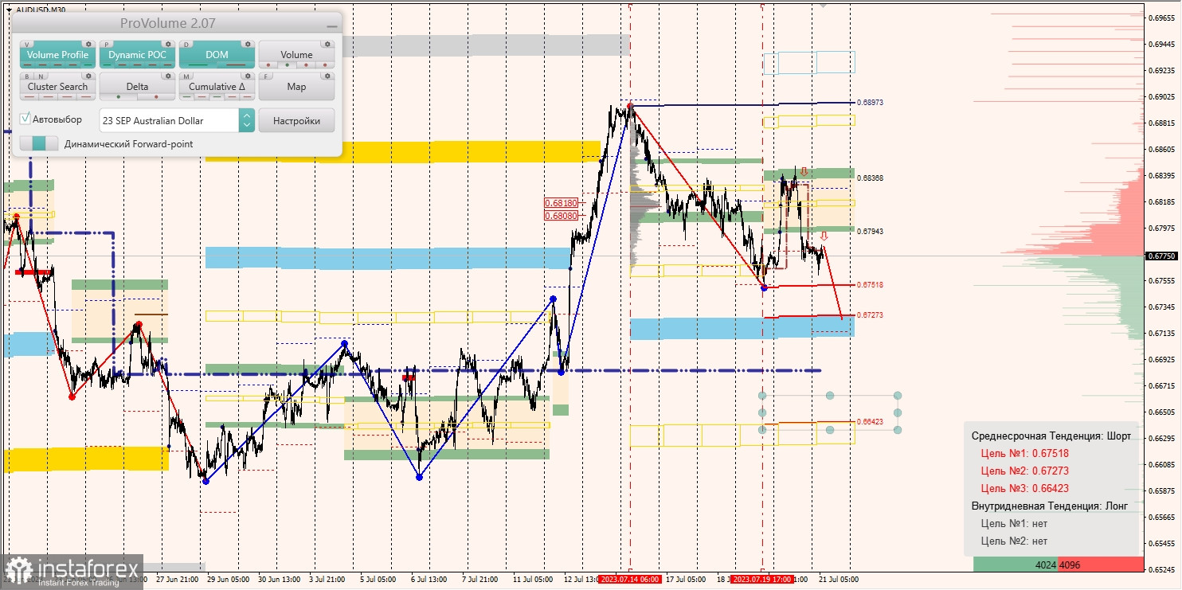Click the N hotkey tag on Cluster Search

(x=41, y=76)
